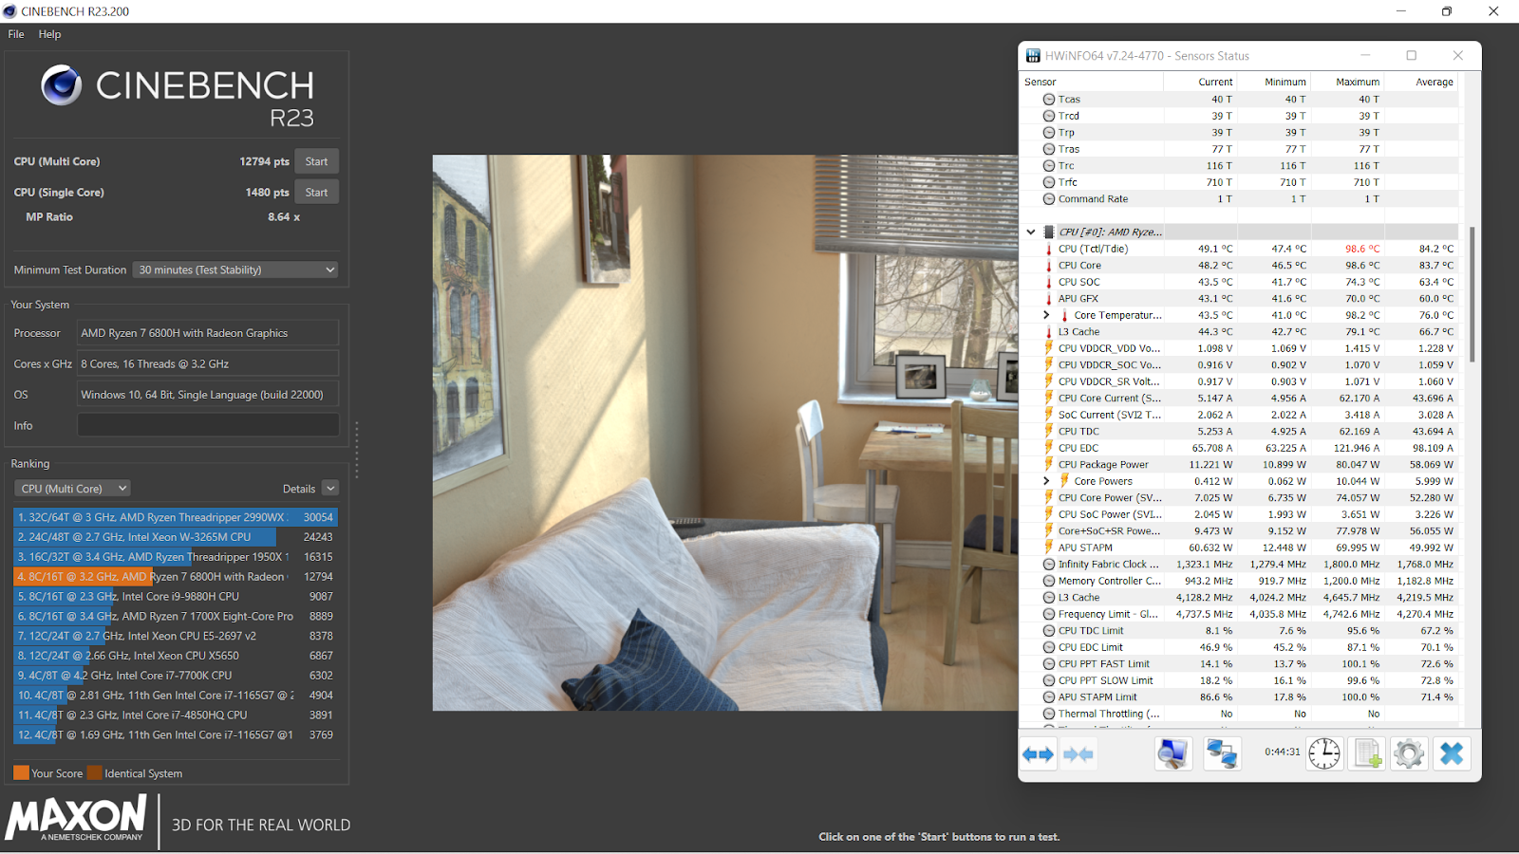Image resolution: width=1519 pixels, height=854 pixels.
Task: Click the thermometer icon beside CPU (Tctl/Tdie)
Action: click(x=1049, y=249)
